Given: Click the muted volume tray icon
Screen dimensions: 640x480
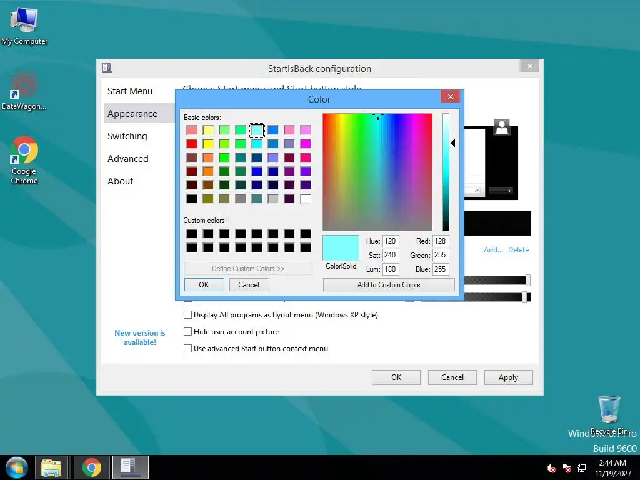Looking at the screenshot, I should [x=551, y=468].
